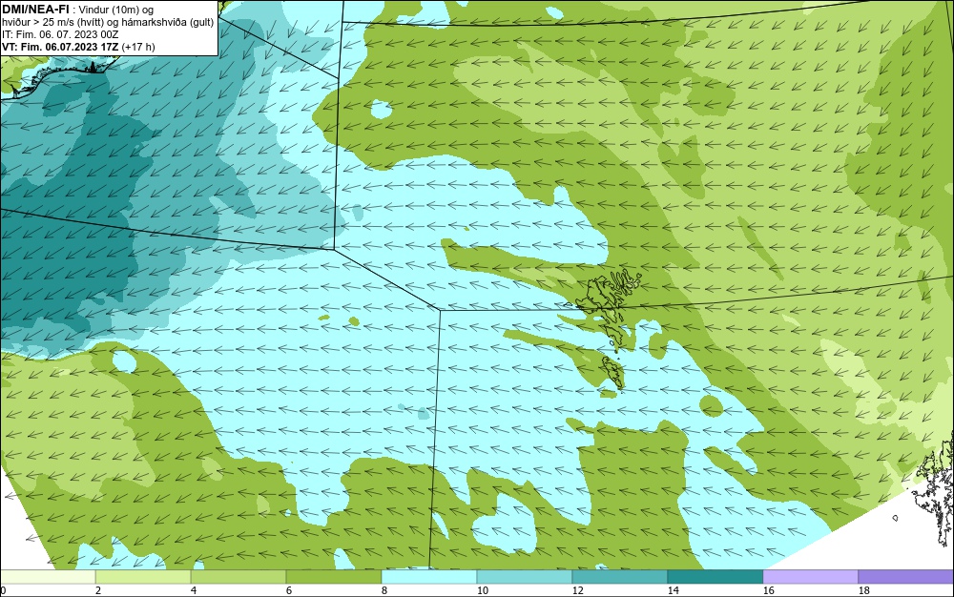Click the legend scale label '6'
The image size is (954, 597).
289,590
